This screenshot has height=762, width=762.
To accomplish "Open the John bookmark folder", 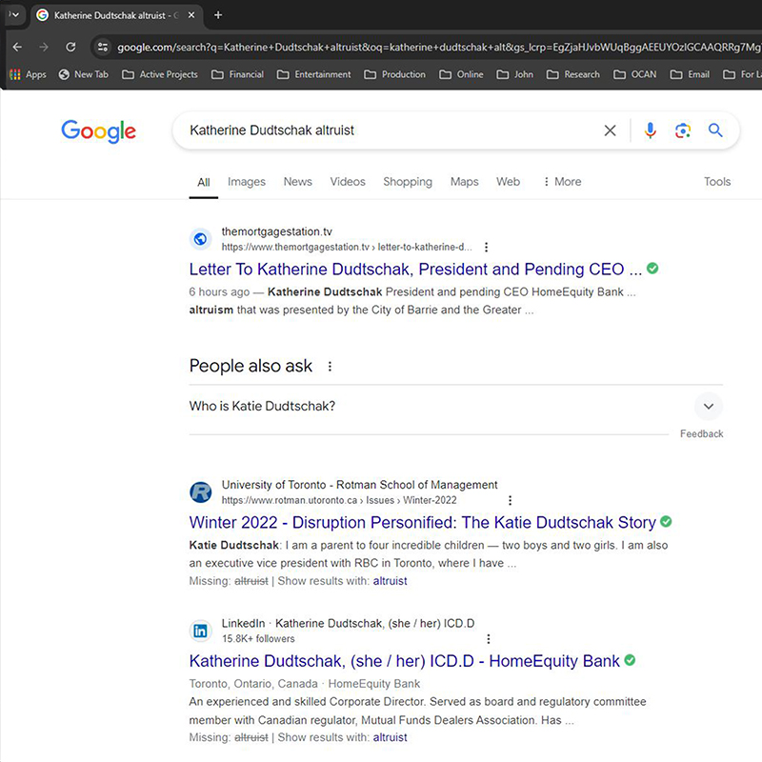I will pos(514,74).
